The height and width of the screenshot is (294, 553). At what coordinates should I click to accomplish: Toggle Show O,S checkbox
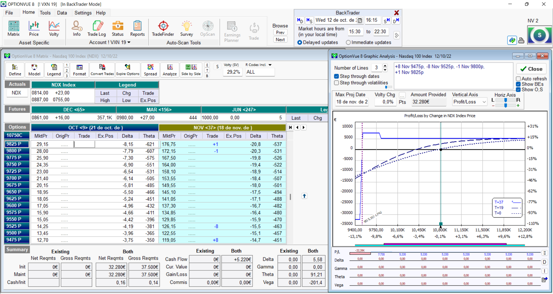pyautogui.click(x=518, y=90)
